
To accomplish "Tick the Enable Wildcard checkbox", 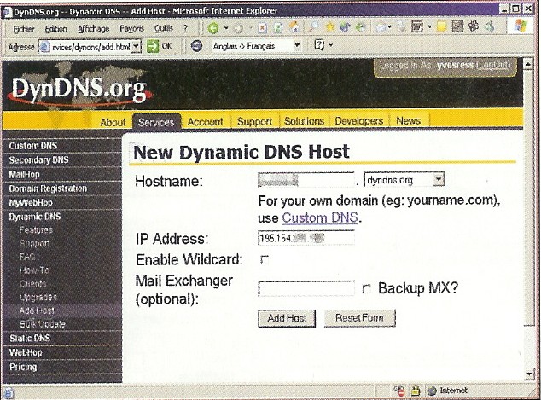I will pyautogui.click(x=265, y=259).
